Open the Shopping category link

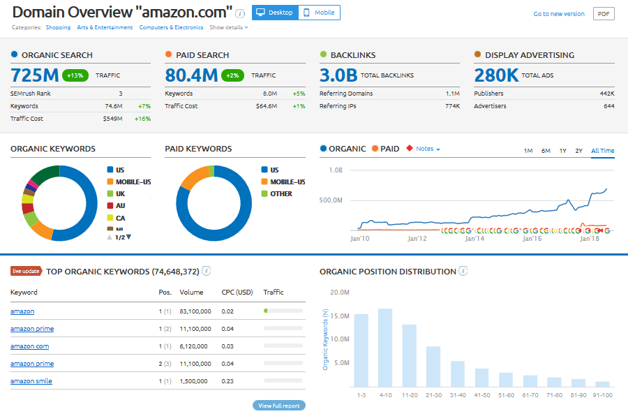58,27
